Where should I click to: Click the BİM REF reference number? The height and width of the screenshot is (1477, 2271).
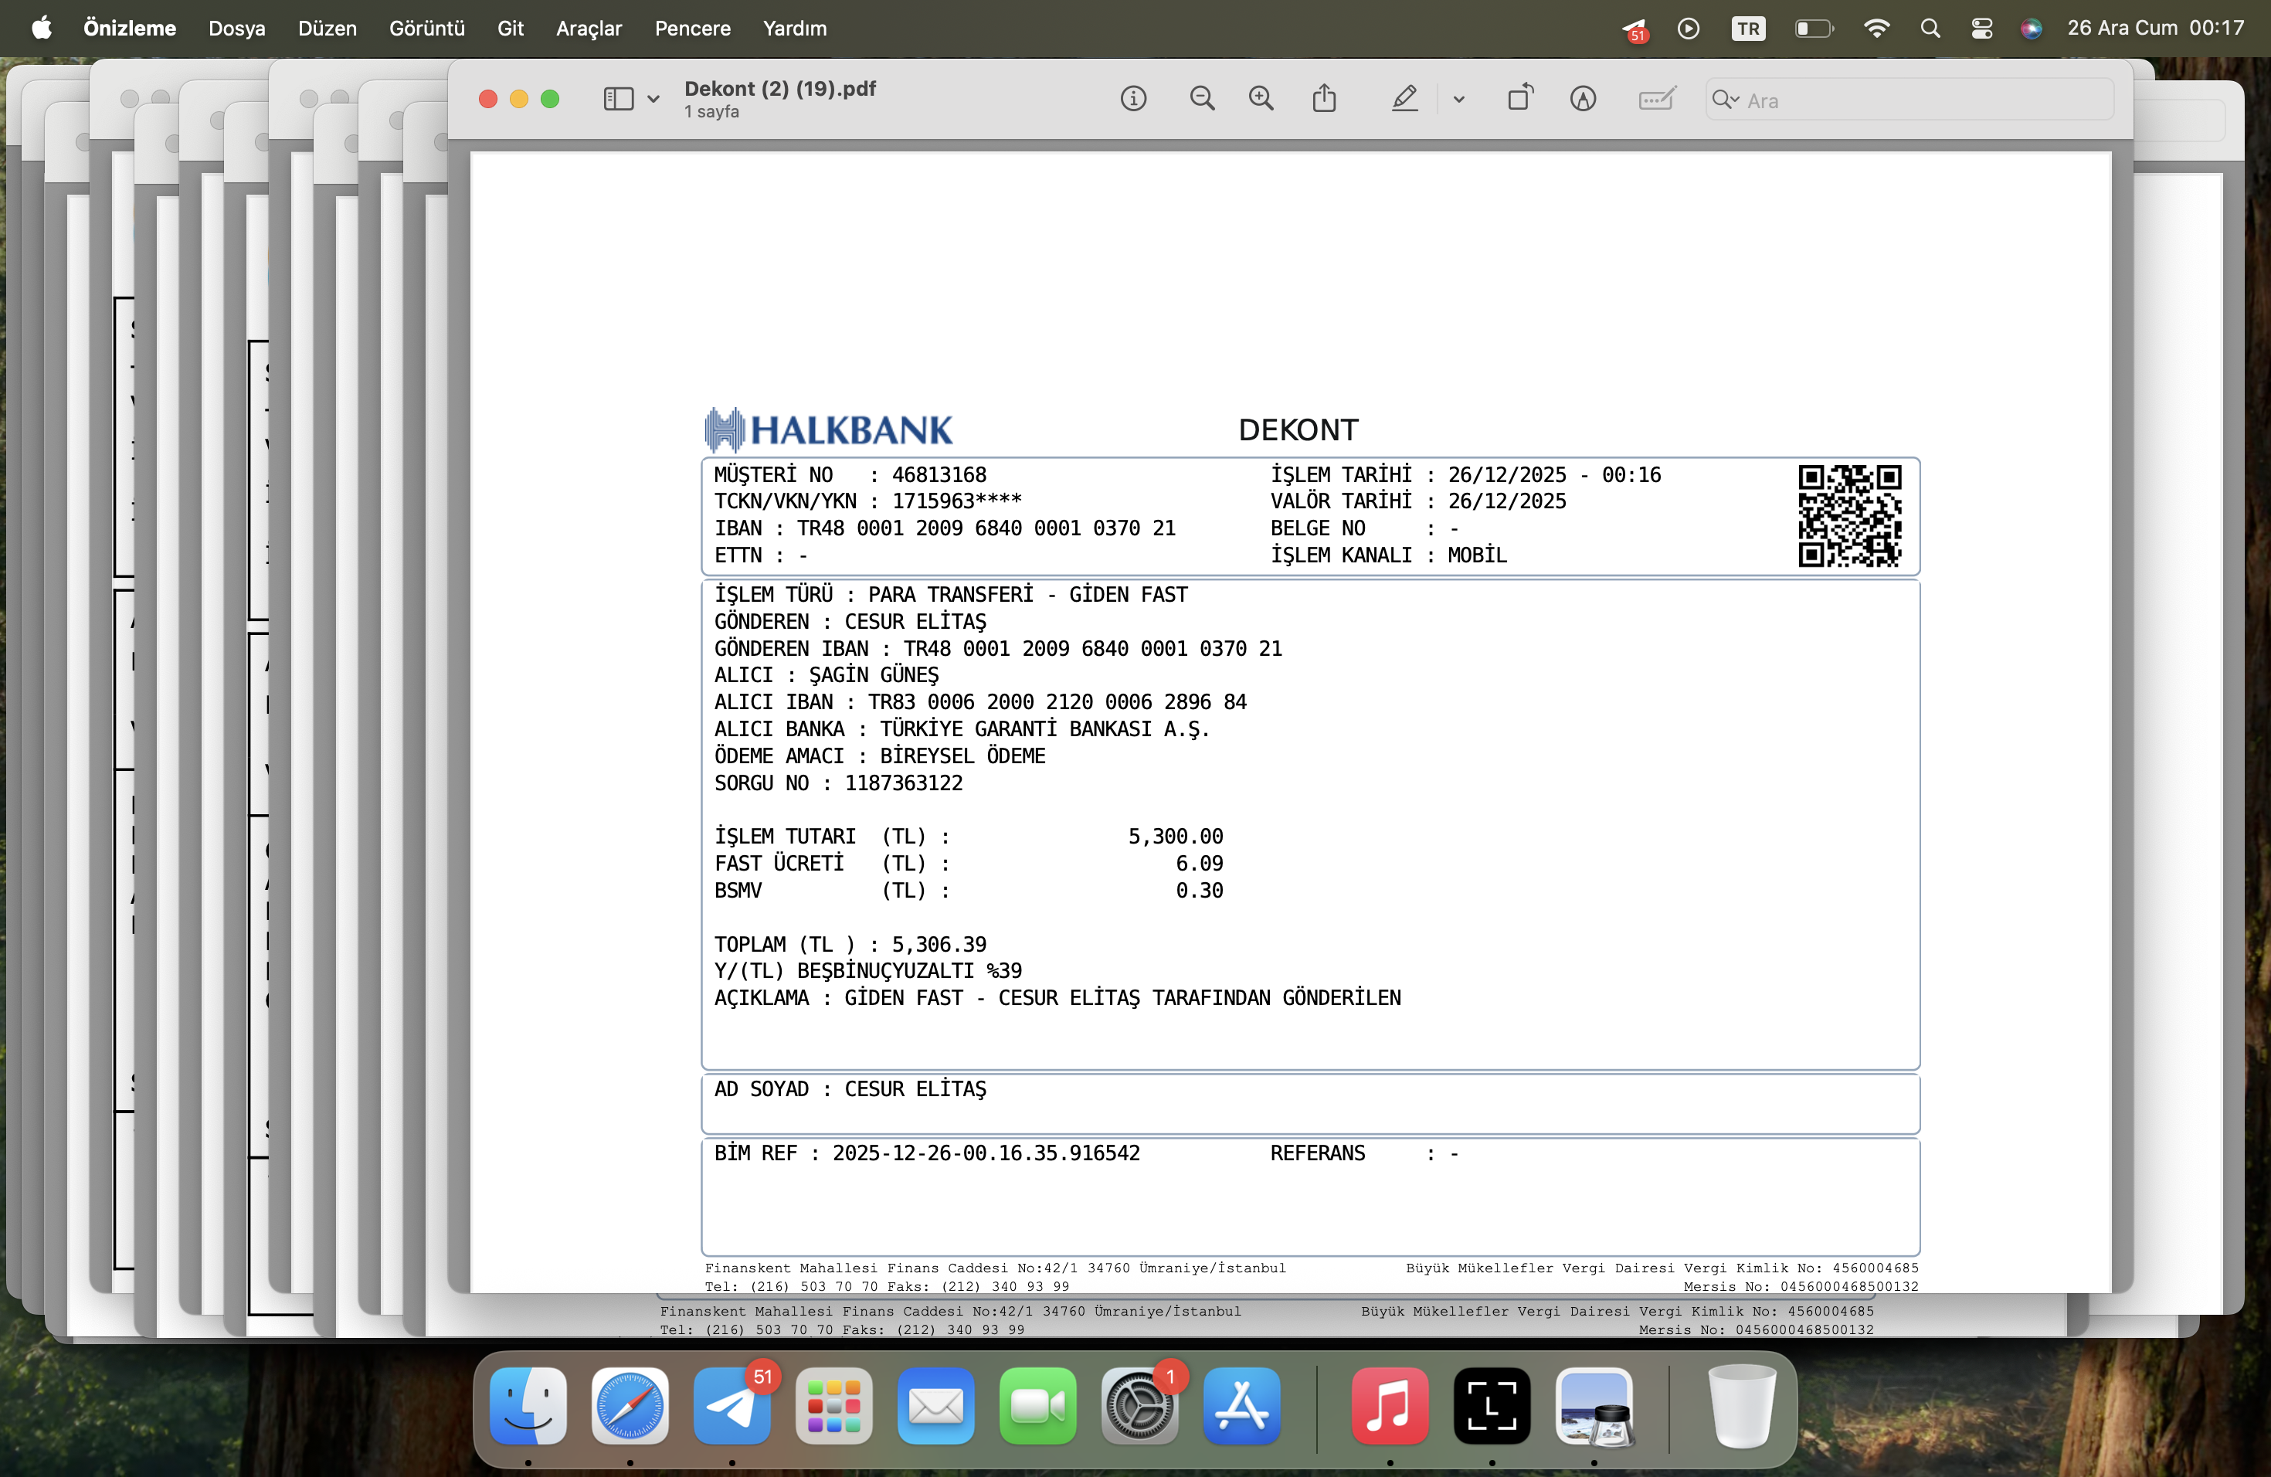(x=986, y=1153)
